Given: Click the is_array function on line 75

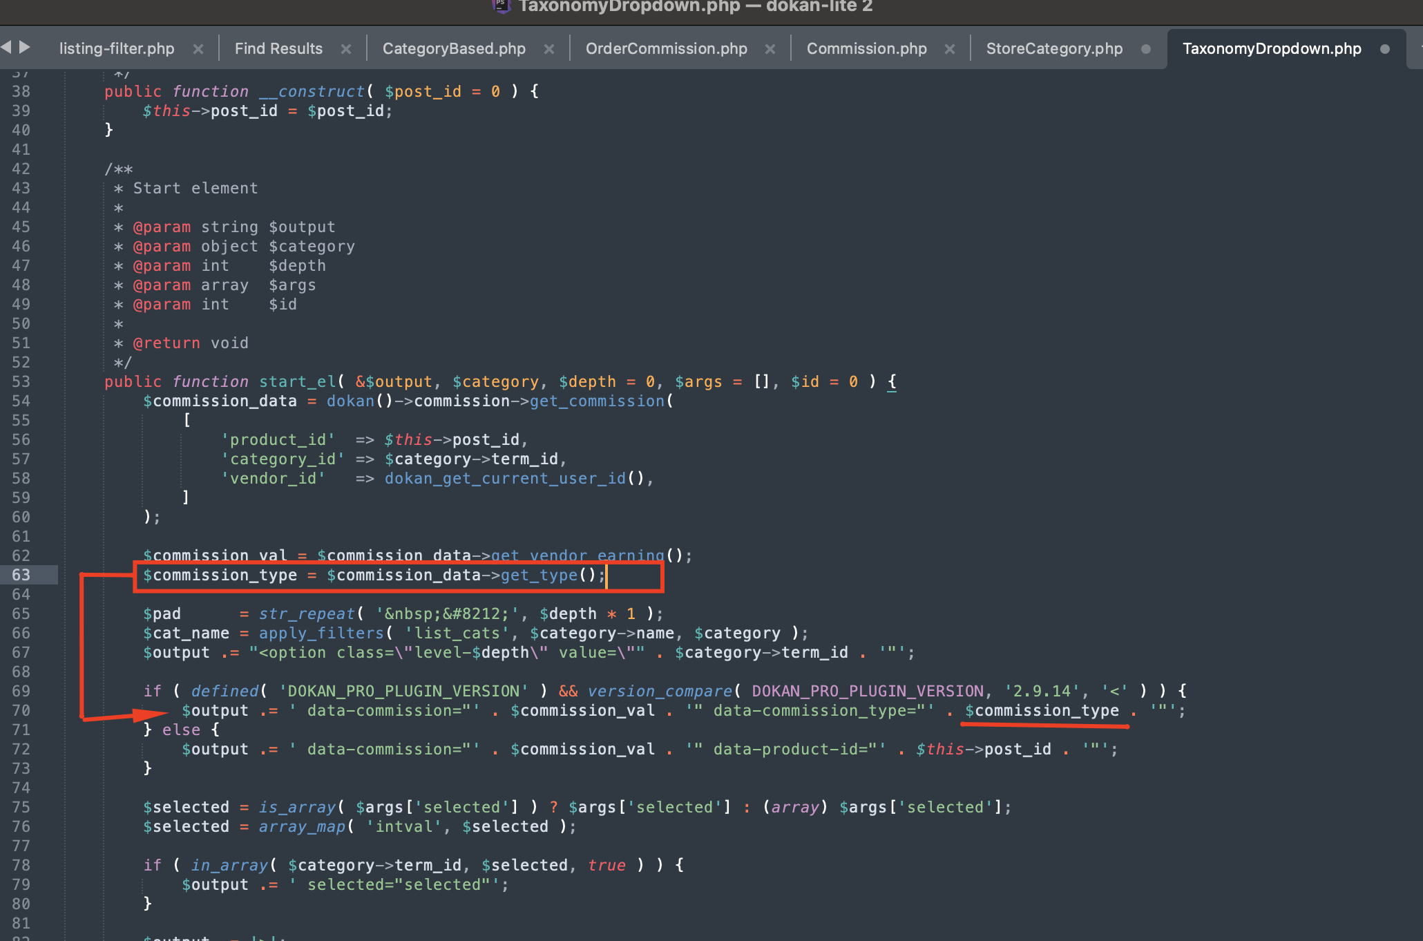Looking at the screenshot, I should [x=297, y=807].
